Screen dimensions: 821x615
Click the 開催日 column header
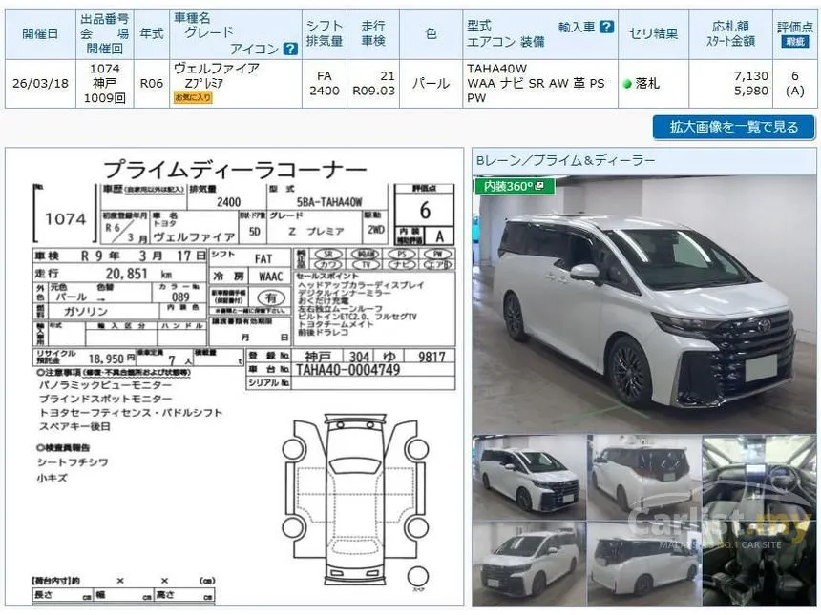(x=40, y=34)
